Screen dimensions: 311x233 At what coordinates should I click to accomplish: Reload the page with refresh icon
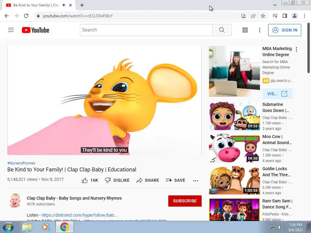click(26, 16)
